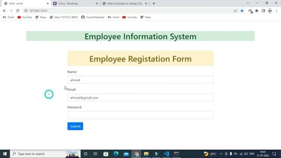Click the Email input field
Screen dimensions: 281x158
coord(140,97)
